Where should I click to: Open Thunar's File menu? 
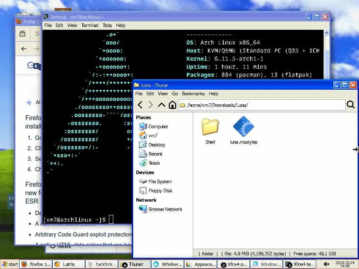coord(139,94)
